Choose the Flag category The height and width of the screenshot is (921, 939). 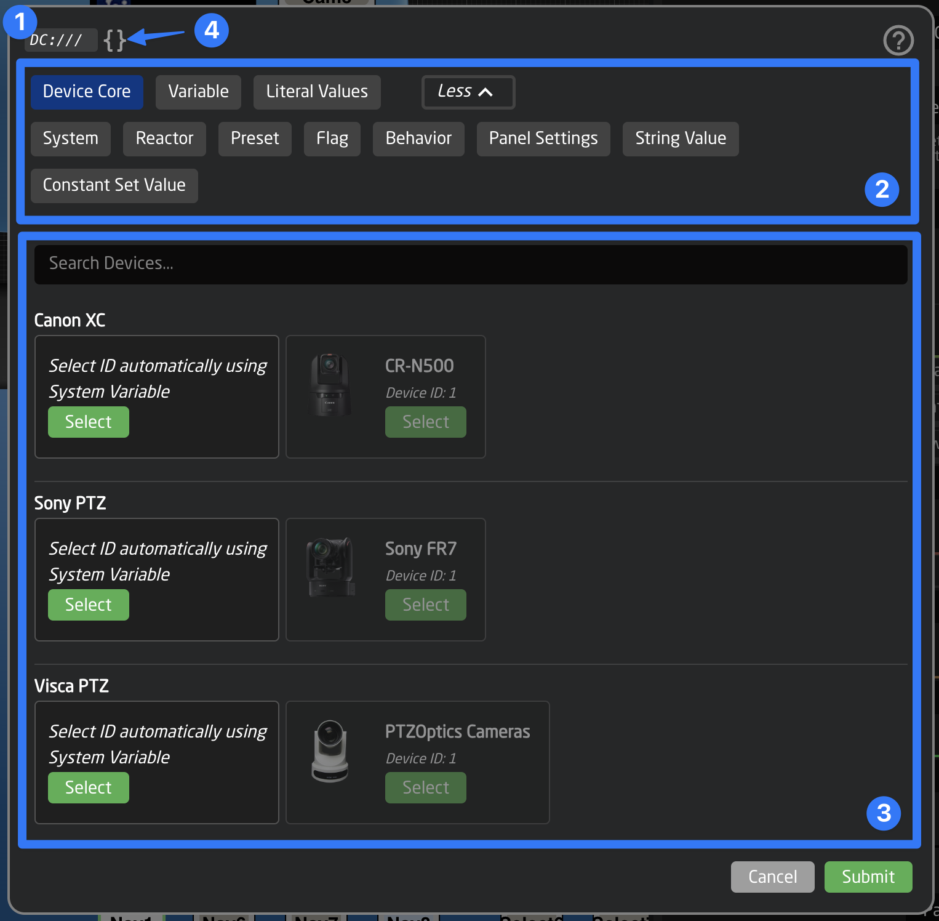coord(332,139)
